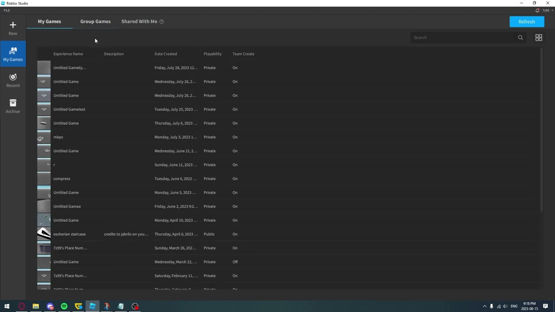Click the help icon beside Shared With Me
The image size is (555, 312).
tap(161, 22)
